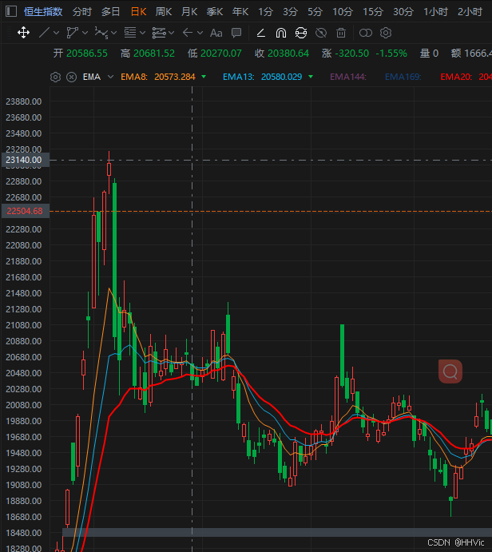Open trend line tool dropdown arrow
The image size is (492, 552).
(x=57, y=33)
